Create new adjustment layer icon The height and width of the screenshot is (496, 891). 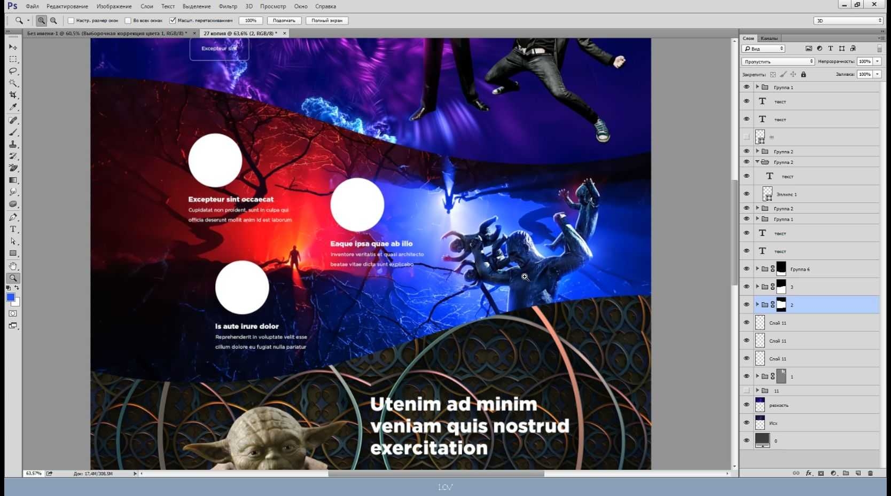(x=833, y=473)
